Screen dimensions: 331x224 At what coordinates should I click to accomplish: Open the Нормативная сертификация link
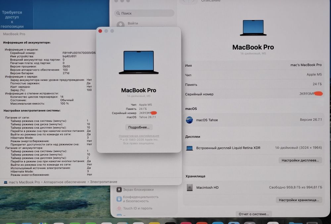tap(139, 136)
